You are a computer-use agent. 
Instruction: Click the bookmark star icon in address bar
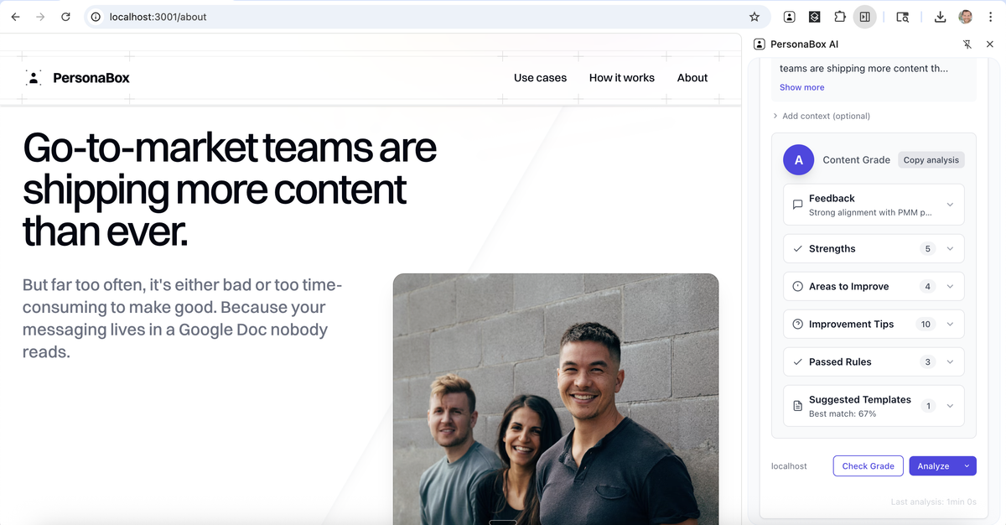[754, 17]
